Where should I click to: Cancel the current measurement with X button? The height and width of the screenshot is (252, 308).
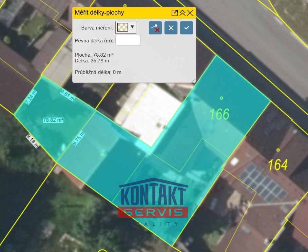(171, 28)
